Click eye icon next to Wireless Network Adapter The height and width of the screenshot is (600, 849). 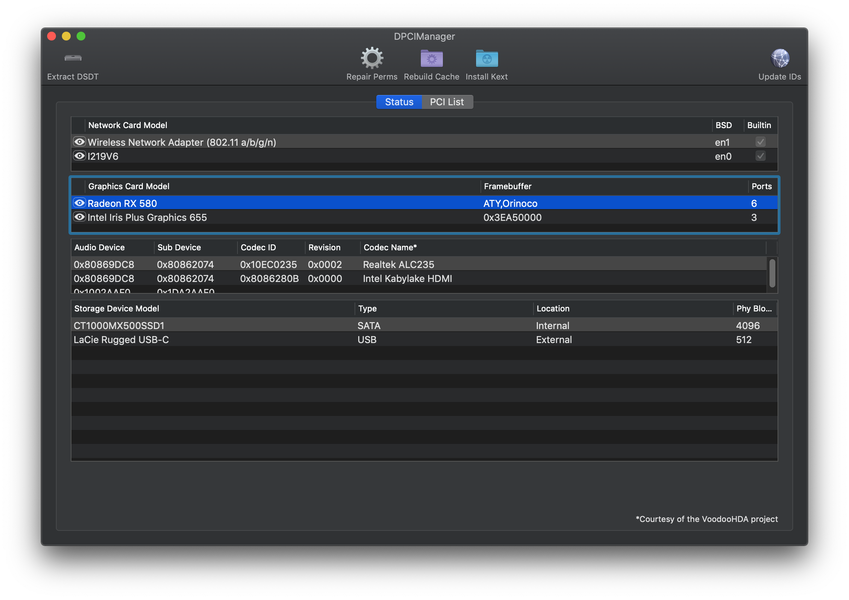(79, 142)
